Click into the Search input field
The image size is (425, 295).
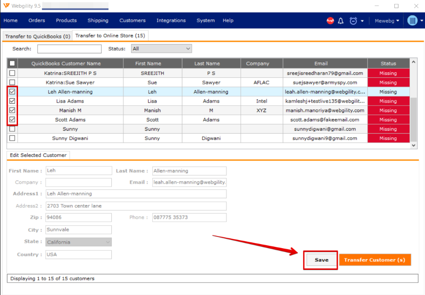(x=69, y=49)
